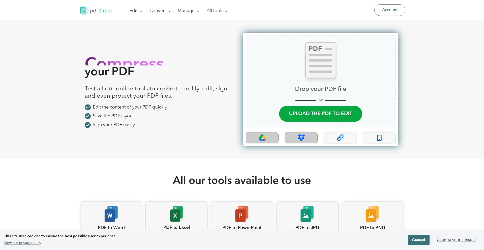Import PDF from Google Drive
The image size is (484, 250).
point(262,138)
